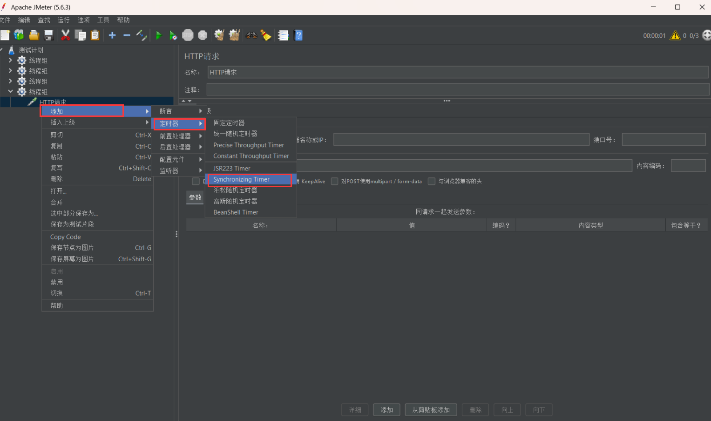Screen dimensions: 711x421
Task: Click the Clear results icon
Action: tap(219, 35)
